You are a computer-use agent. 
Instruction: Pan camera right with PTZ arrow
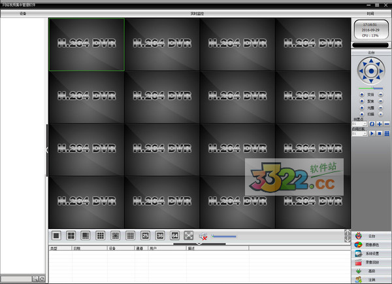point(382,71)
